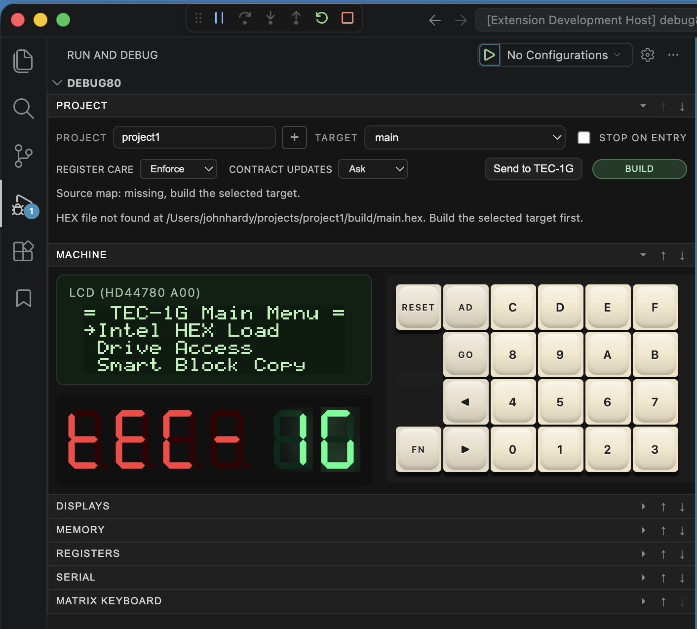Open the Source Control view
Screen dimensions: 697x629
[23, 156]
